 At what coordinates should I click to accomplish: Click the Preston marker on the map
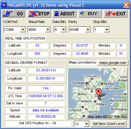point(125,94)
